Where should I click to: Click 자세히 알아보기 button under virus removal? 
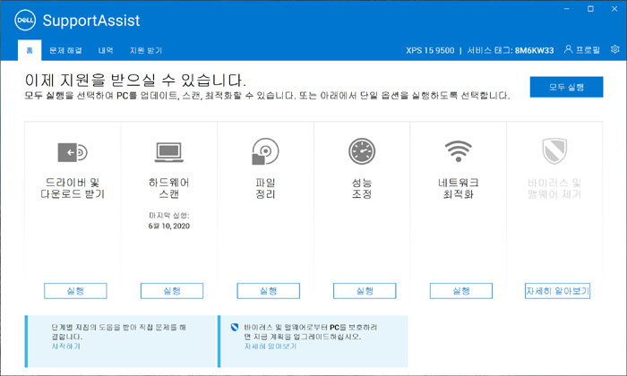pyautogui.click(x=557, y=291)
